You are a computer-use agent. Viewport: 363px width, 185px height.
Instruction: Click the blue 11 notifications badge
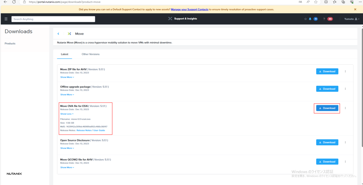click(316, 19)
